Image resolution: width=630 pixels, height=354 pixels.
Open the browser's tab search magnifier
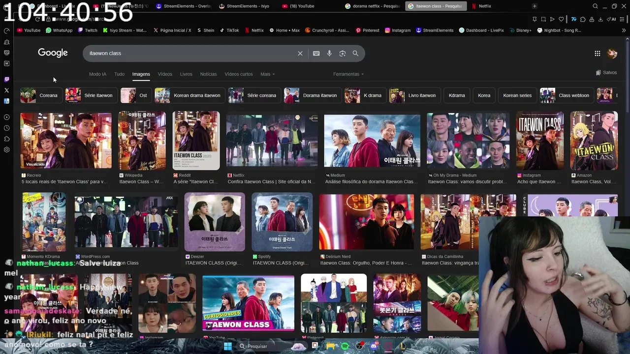click(x=596, y=6)
